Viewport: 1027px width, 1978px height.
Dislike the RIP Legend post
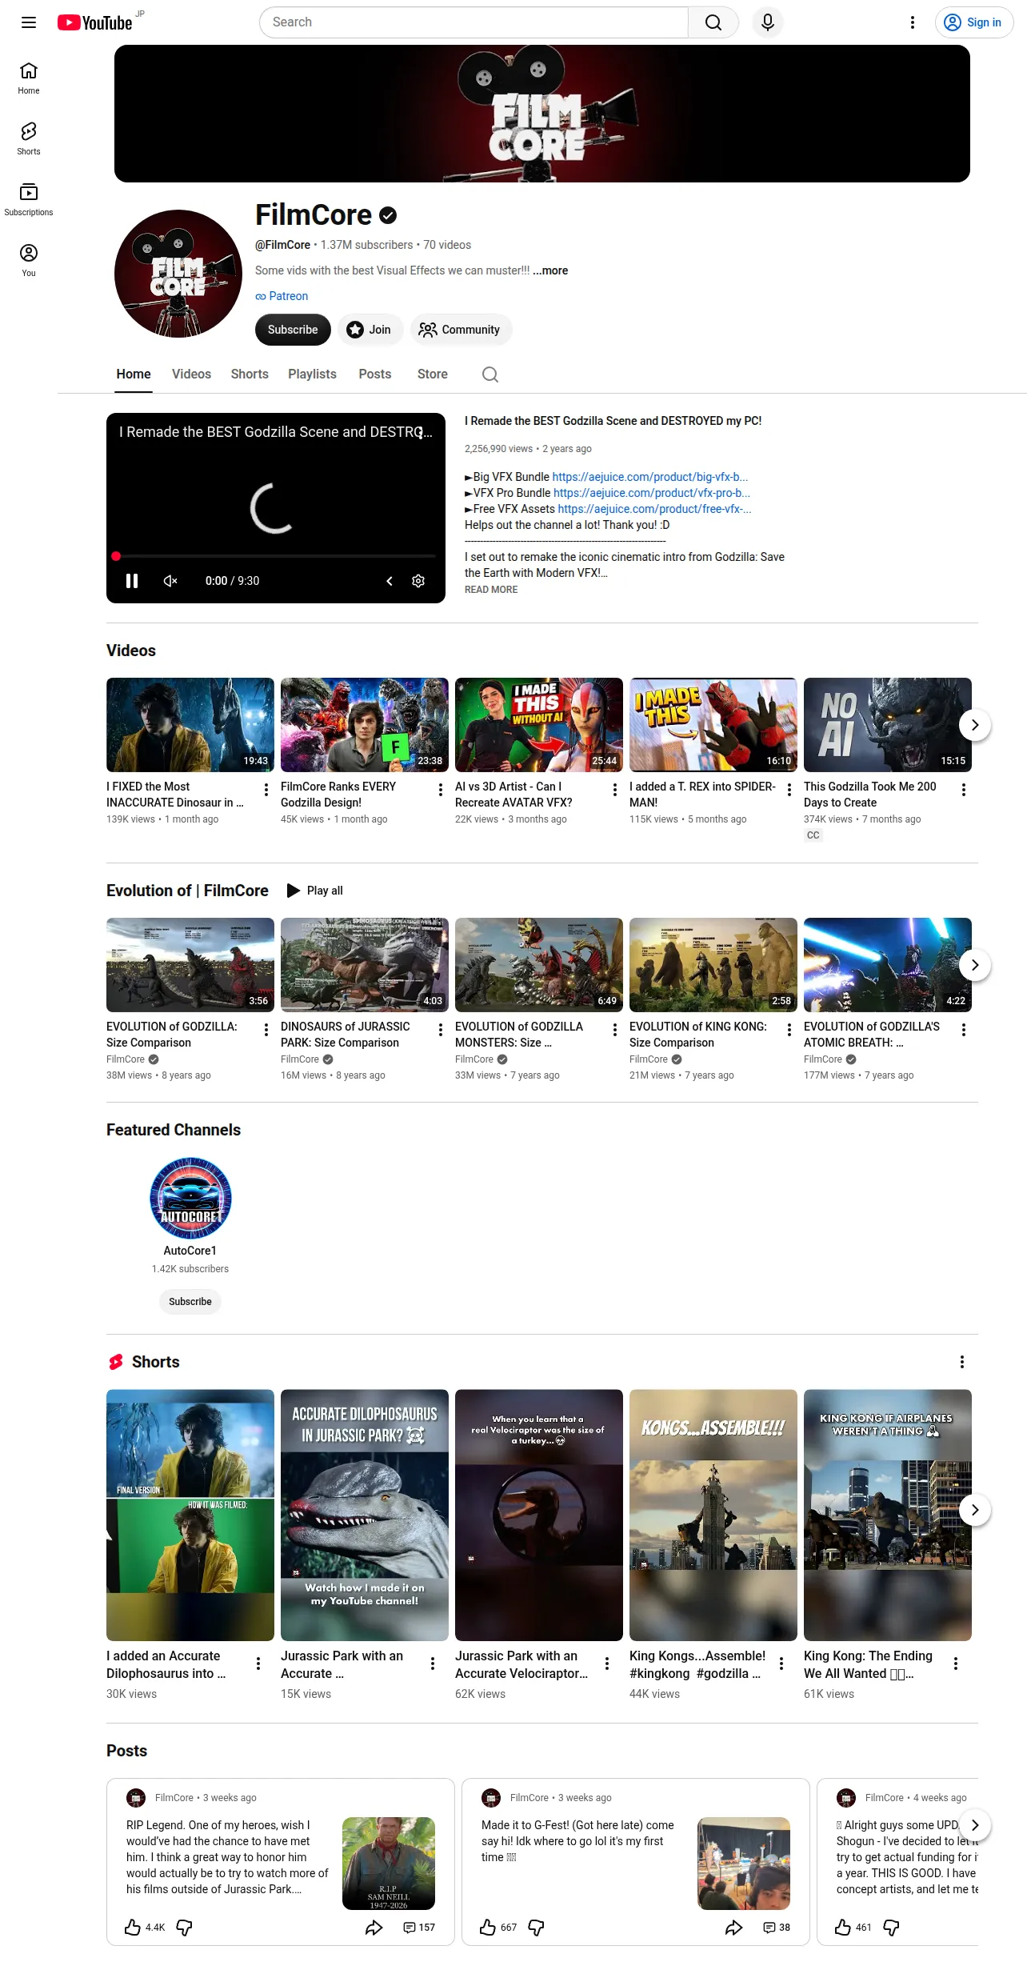(x=184, y=1928)
